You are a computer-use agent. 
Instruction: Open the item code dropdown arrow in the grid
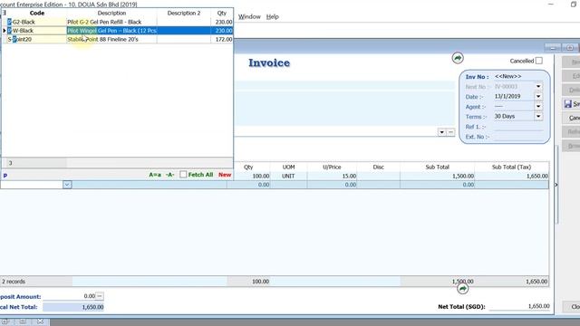pyautogui.click(x=67, y=185)
